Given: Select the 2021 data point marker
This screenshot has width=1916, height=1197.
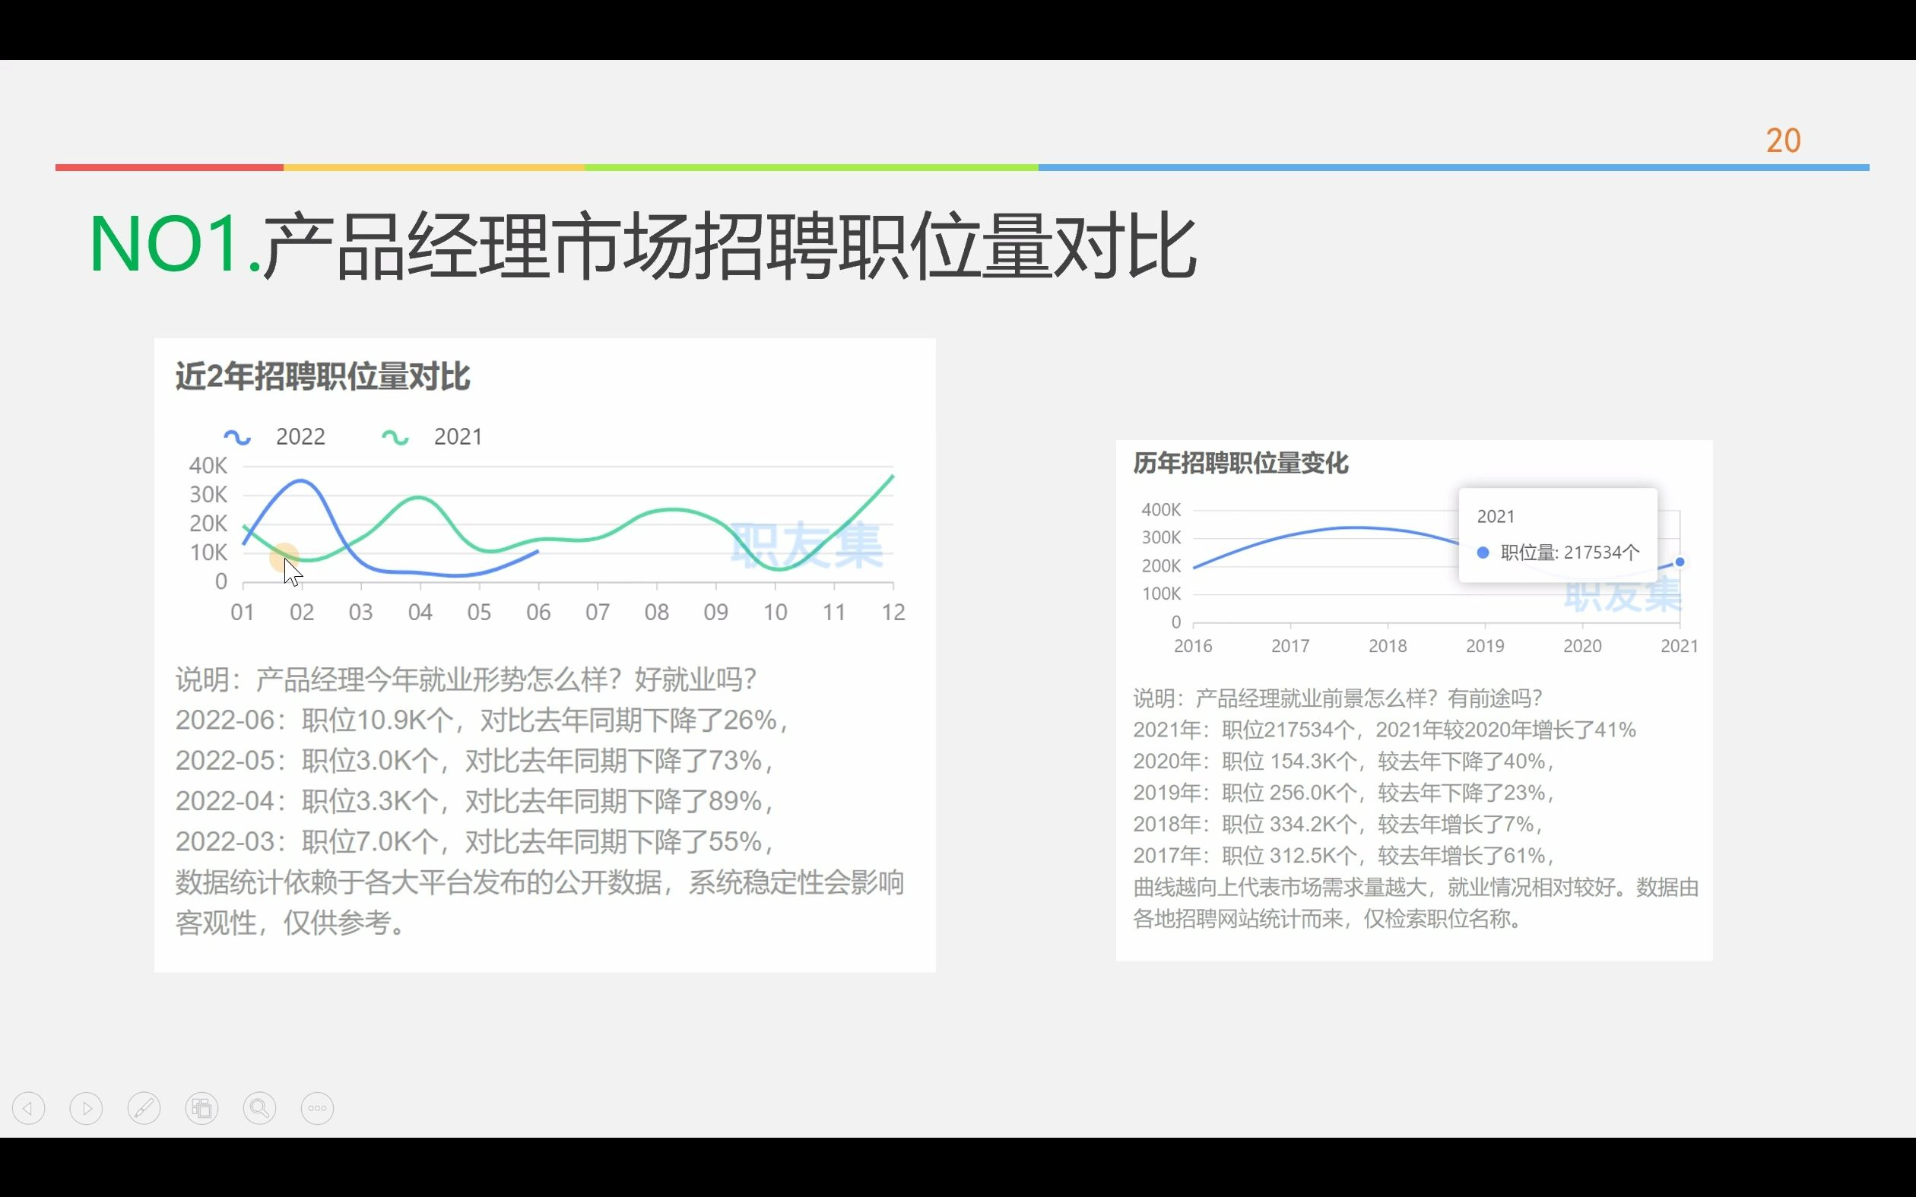Looking at the screenshot, I should click(1680, 562).
